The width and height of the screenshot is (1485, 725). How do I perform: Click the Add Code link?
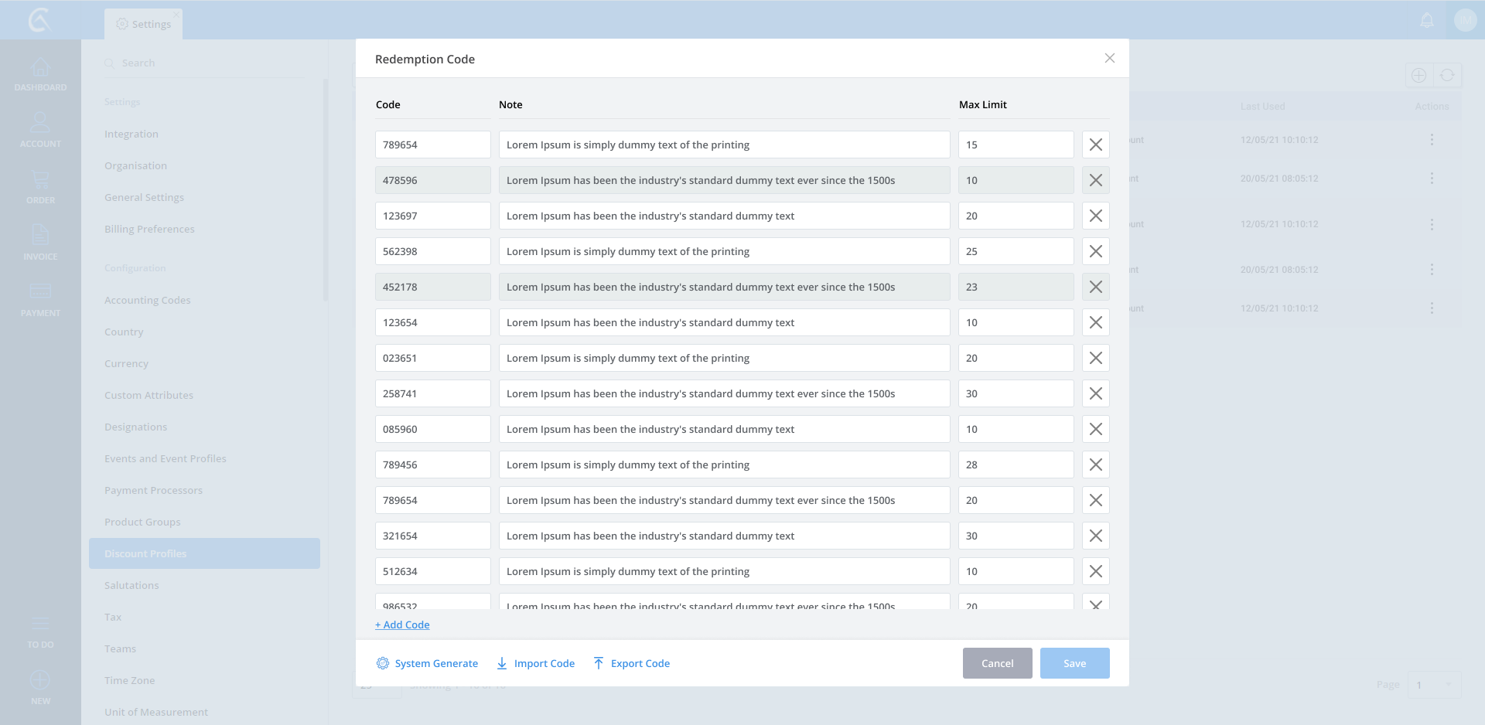pos(402,625)
